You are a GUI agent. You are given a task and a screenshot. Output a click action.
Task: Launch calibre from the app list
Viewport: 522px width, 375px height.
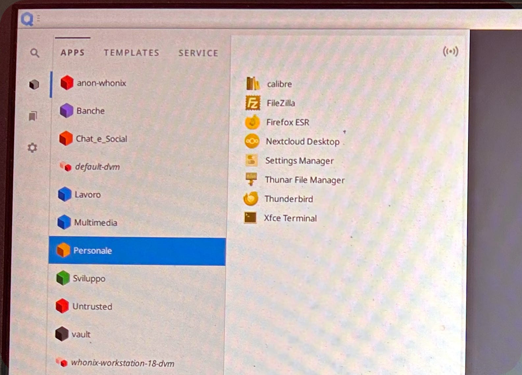coord(279,84)
